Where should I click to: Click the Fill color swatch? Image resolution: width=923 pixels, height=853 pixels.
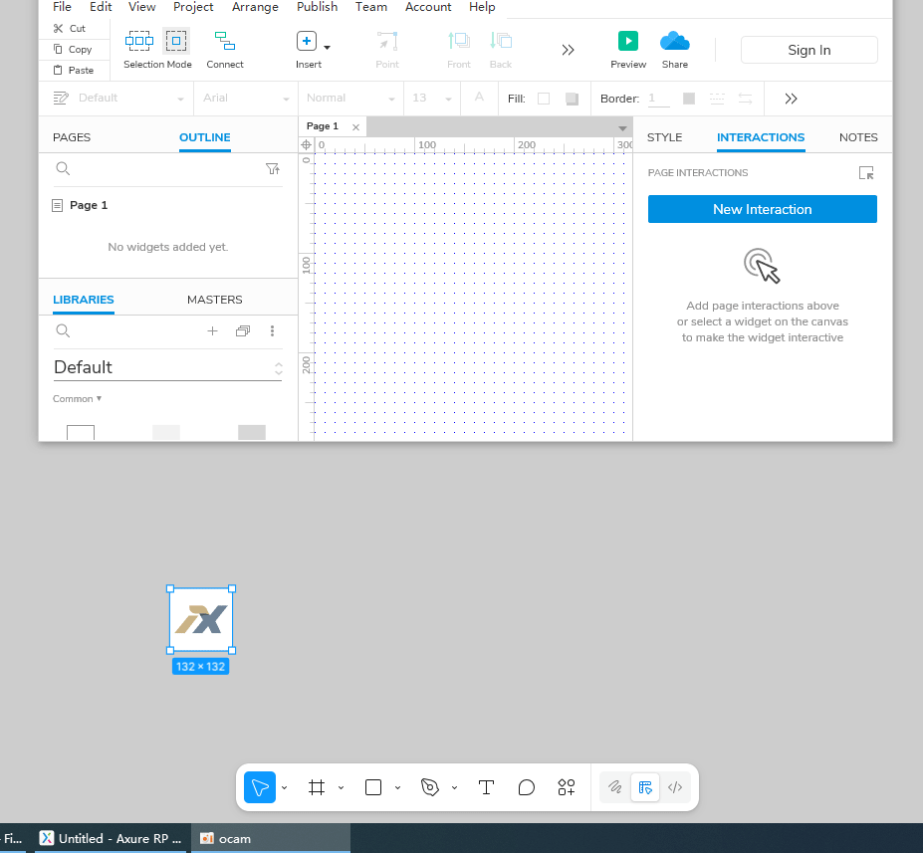[x=543, y=99]
